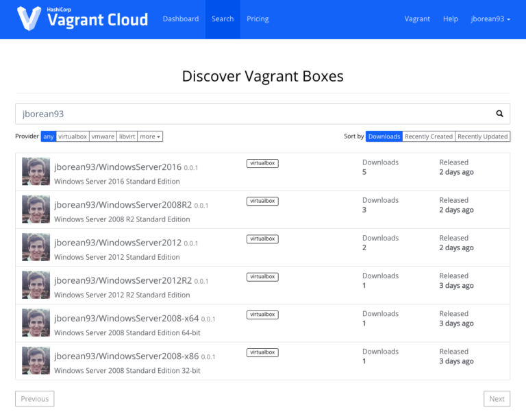
Task: Click the avatar on the WindowsServer2008-x86 row
Action: click(x=36, y=361)
